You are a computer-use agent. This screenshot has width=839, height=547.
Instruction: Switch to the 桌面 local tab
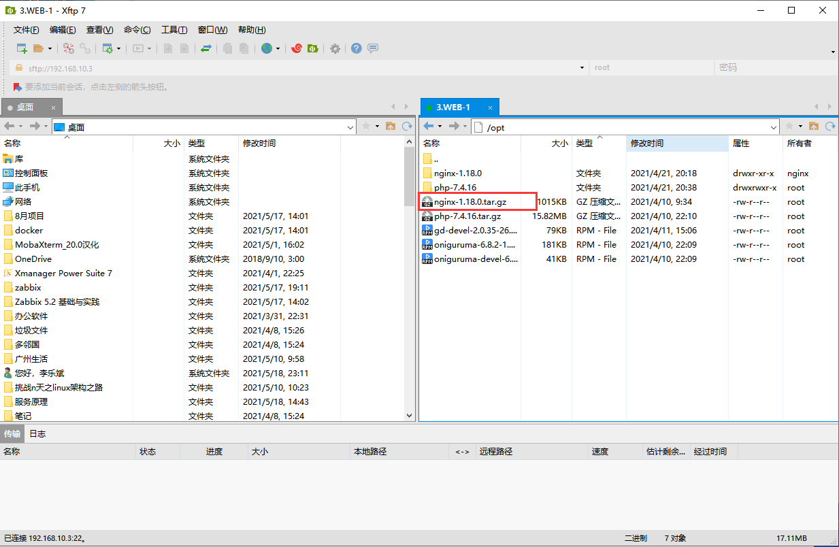31,107
